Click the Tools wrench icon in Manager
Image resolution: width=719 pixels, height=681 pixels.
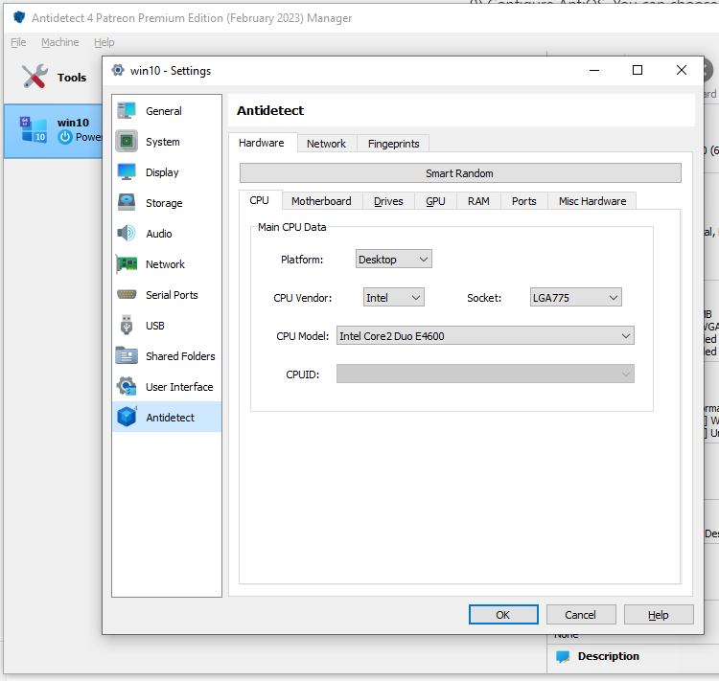[x=35, y=76]
